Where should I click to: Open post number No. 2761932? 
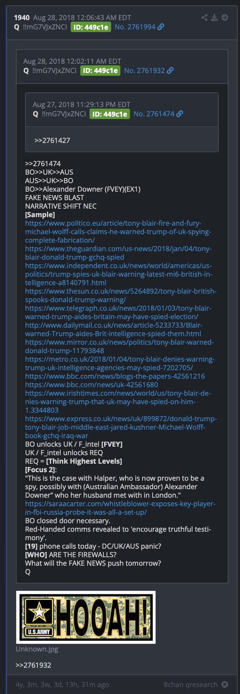[144, 70]
